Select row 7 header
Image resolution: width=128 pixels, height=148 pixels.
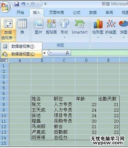coord(4,99)
